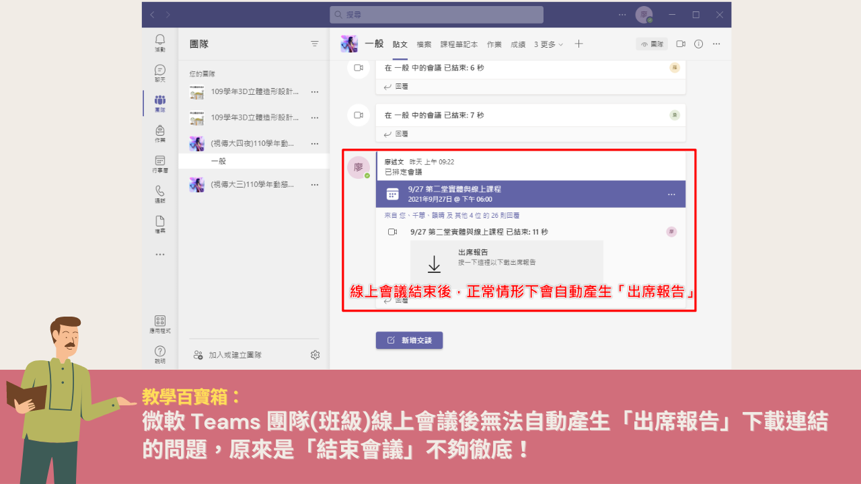
Task: Open team settings gear icon
Action: pyautogui.click(x=315, y=354)
